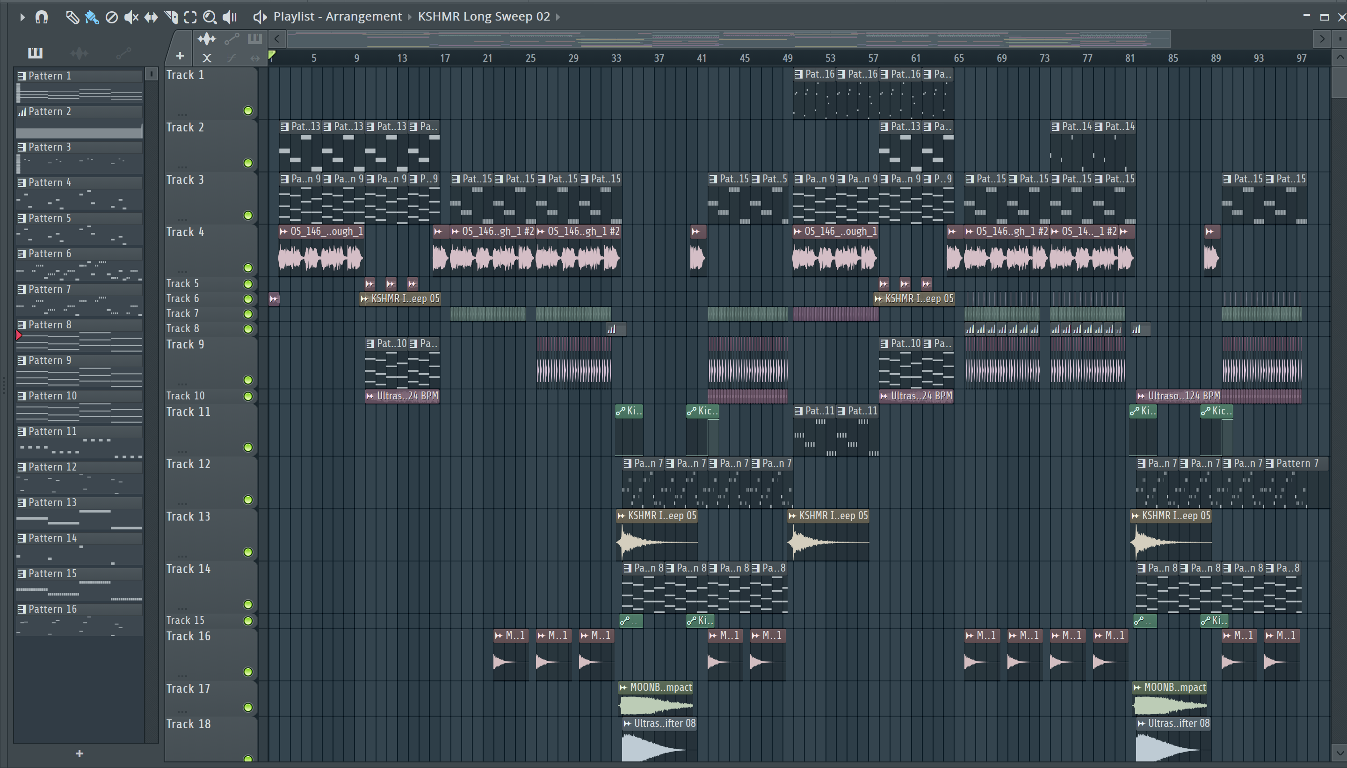Show pattern clips focus icon in playlist header
The image size is (1347, 768).
pyautogui.click(x=255, y=38)
